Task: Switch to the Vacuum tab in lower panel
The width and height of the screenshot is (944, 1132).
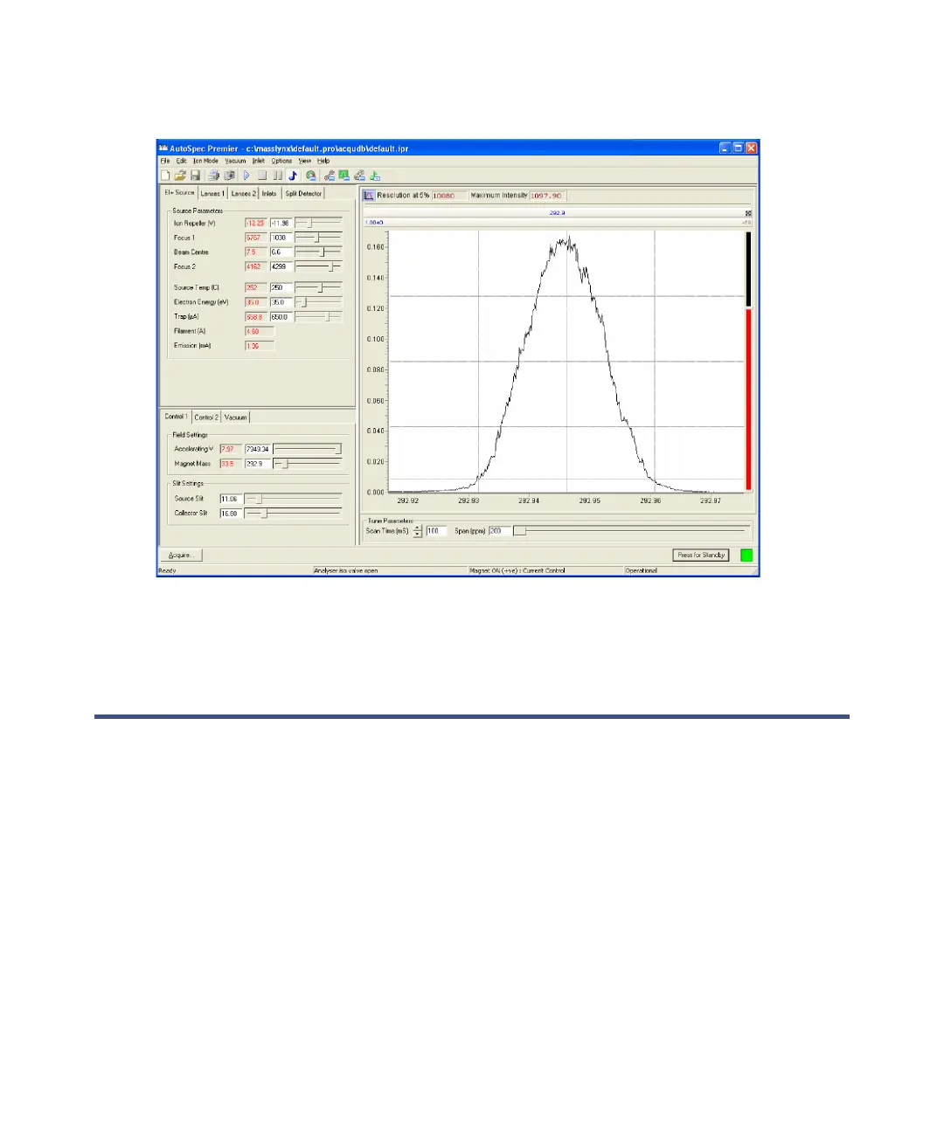Action: pos(236,418)
